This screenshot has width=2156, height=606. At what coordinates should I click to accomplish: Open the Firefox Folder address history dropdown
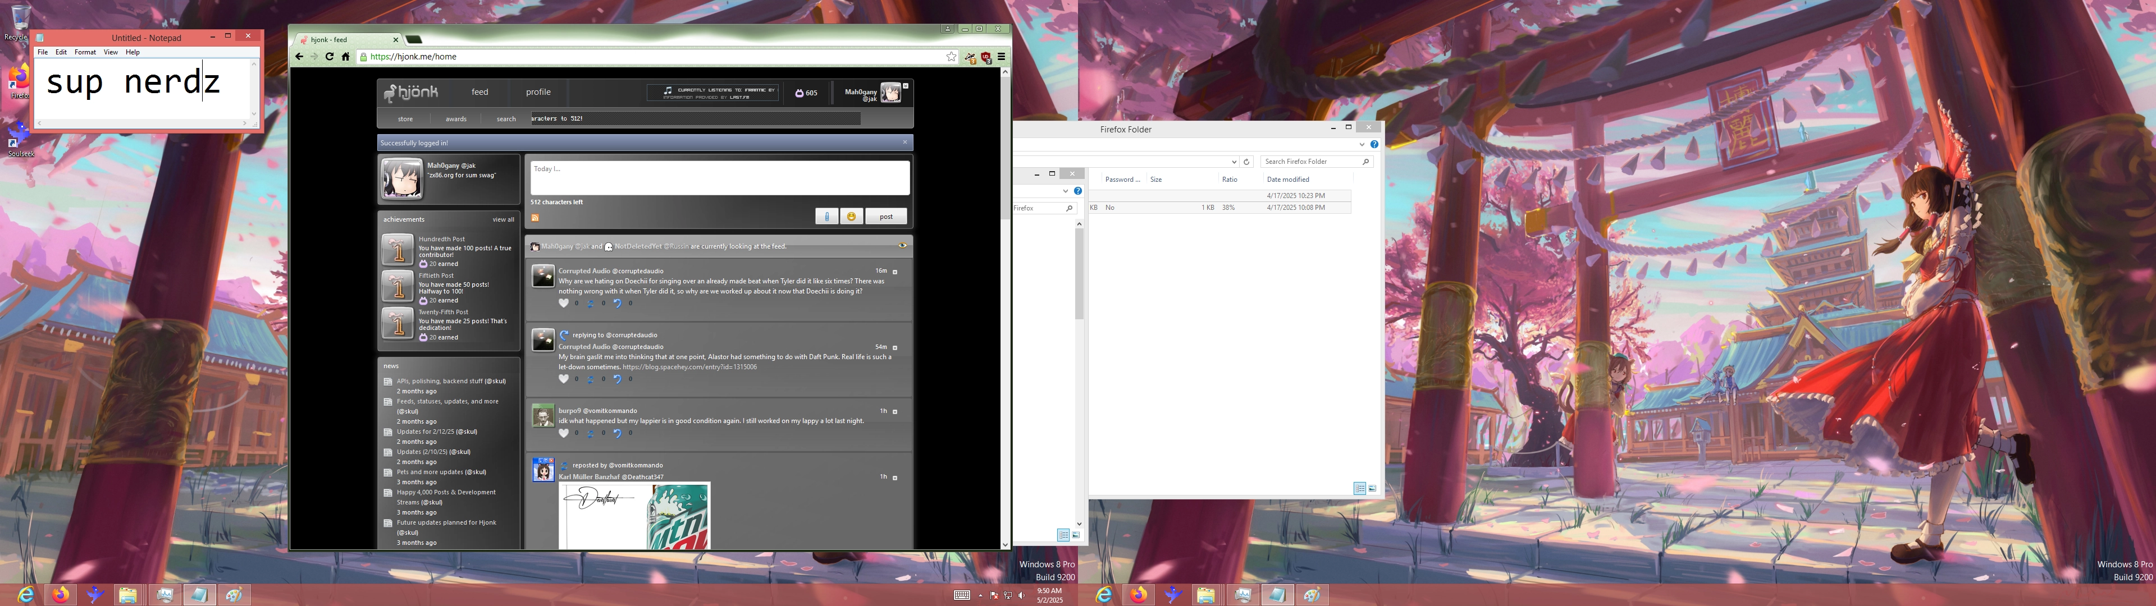1234,162
